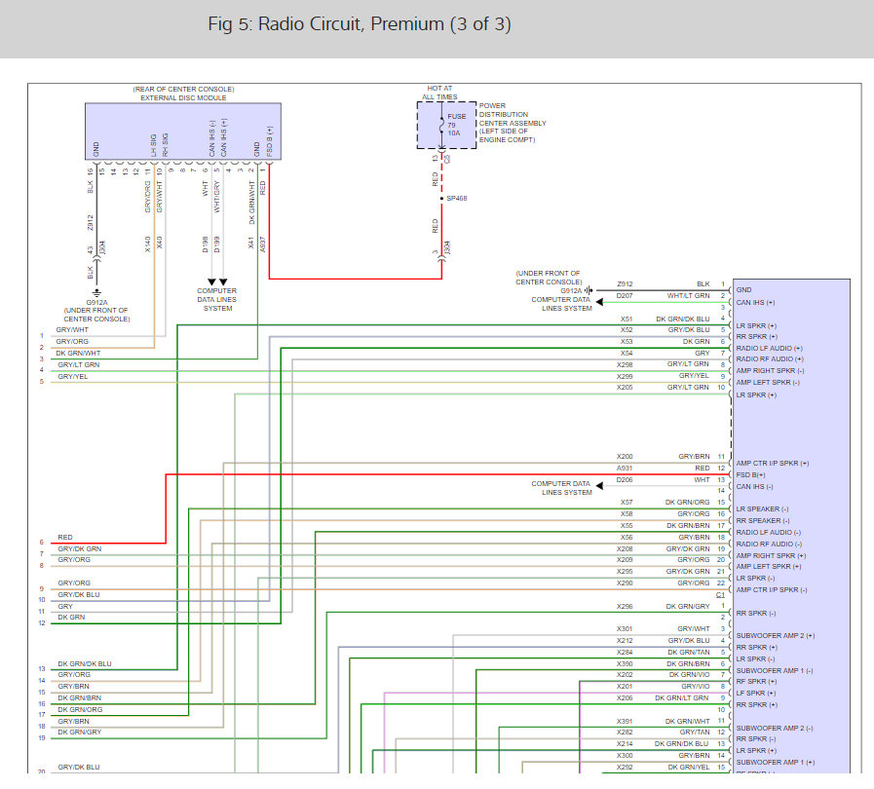The height and width of the screenshot is (789, 874).
Task: Select the A937 circuit code
Action: 263,244
